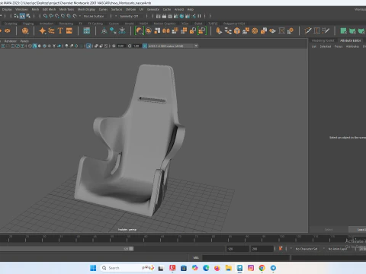Click the orange wheel shelf icon
Viewport: 366px width, 274px height.
255,31
